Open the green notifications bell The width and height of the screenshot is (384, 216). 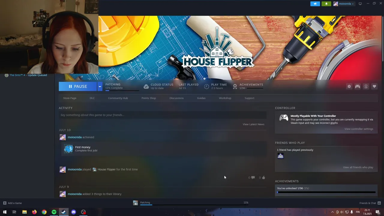(x=326, y=4)
